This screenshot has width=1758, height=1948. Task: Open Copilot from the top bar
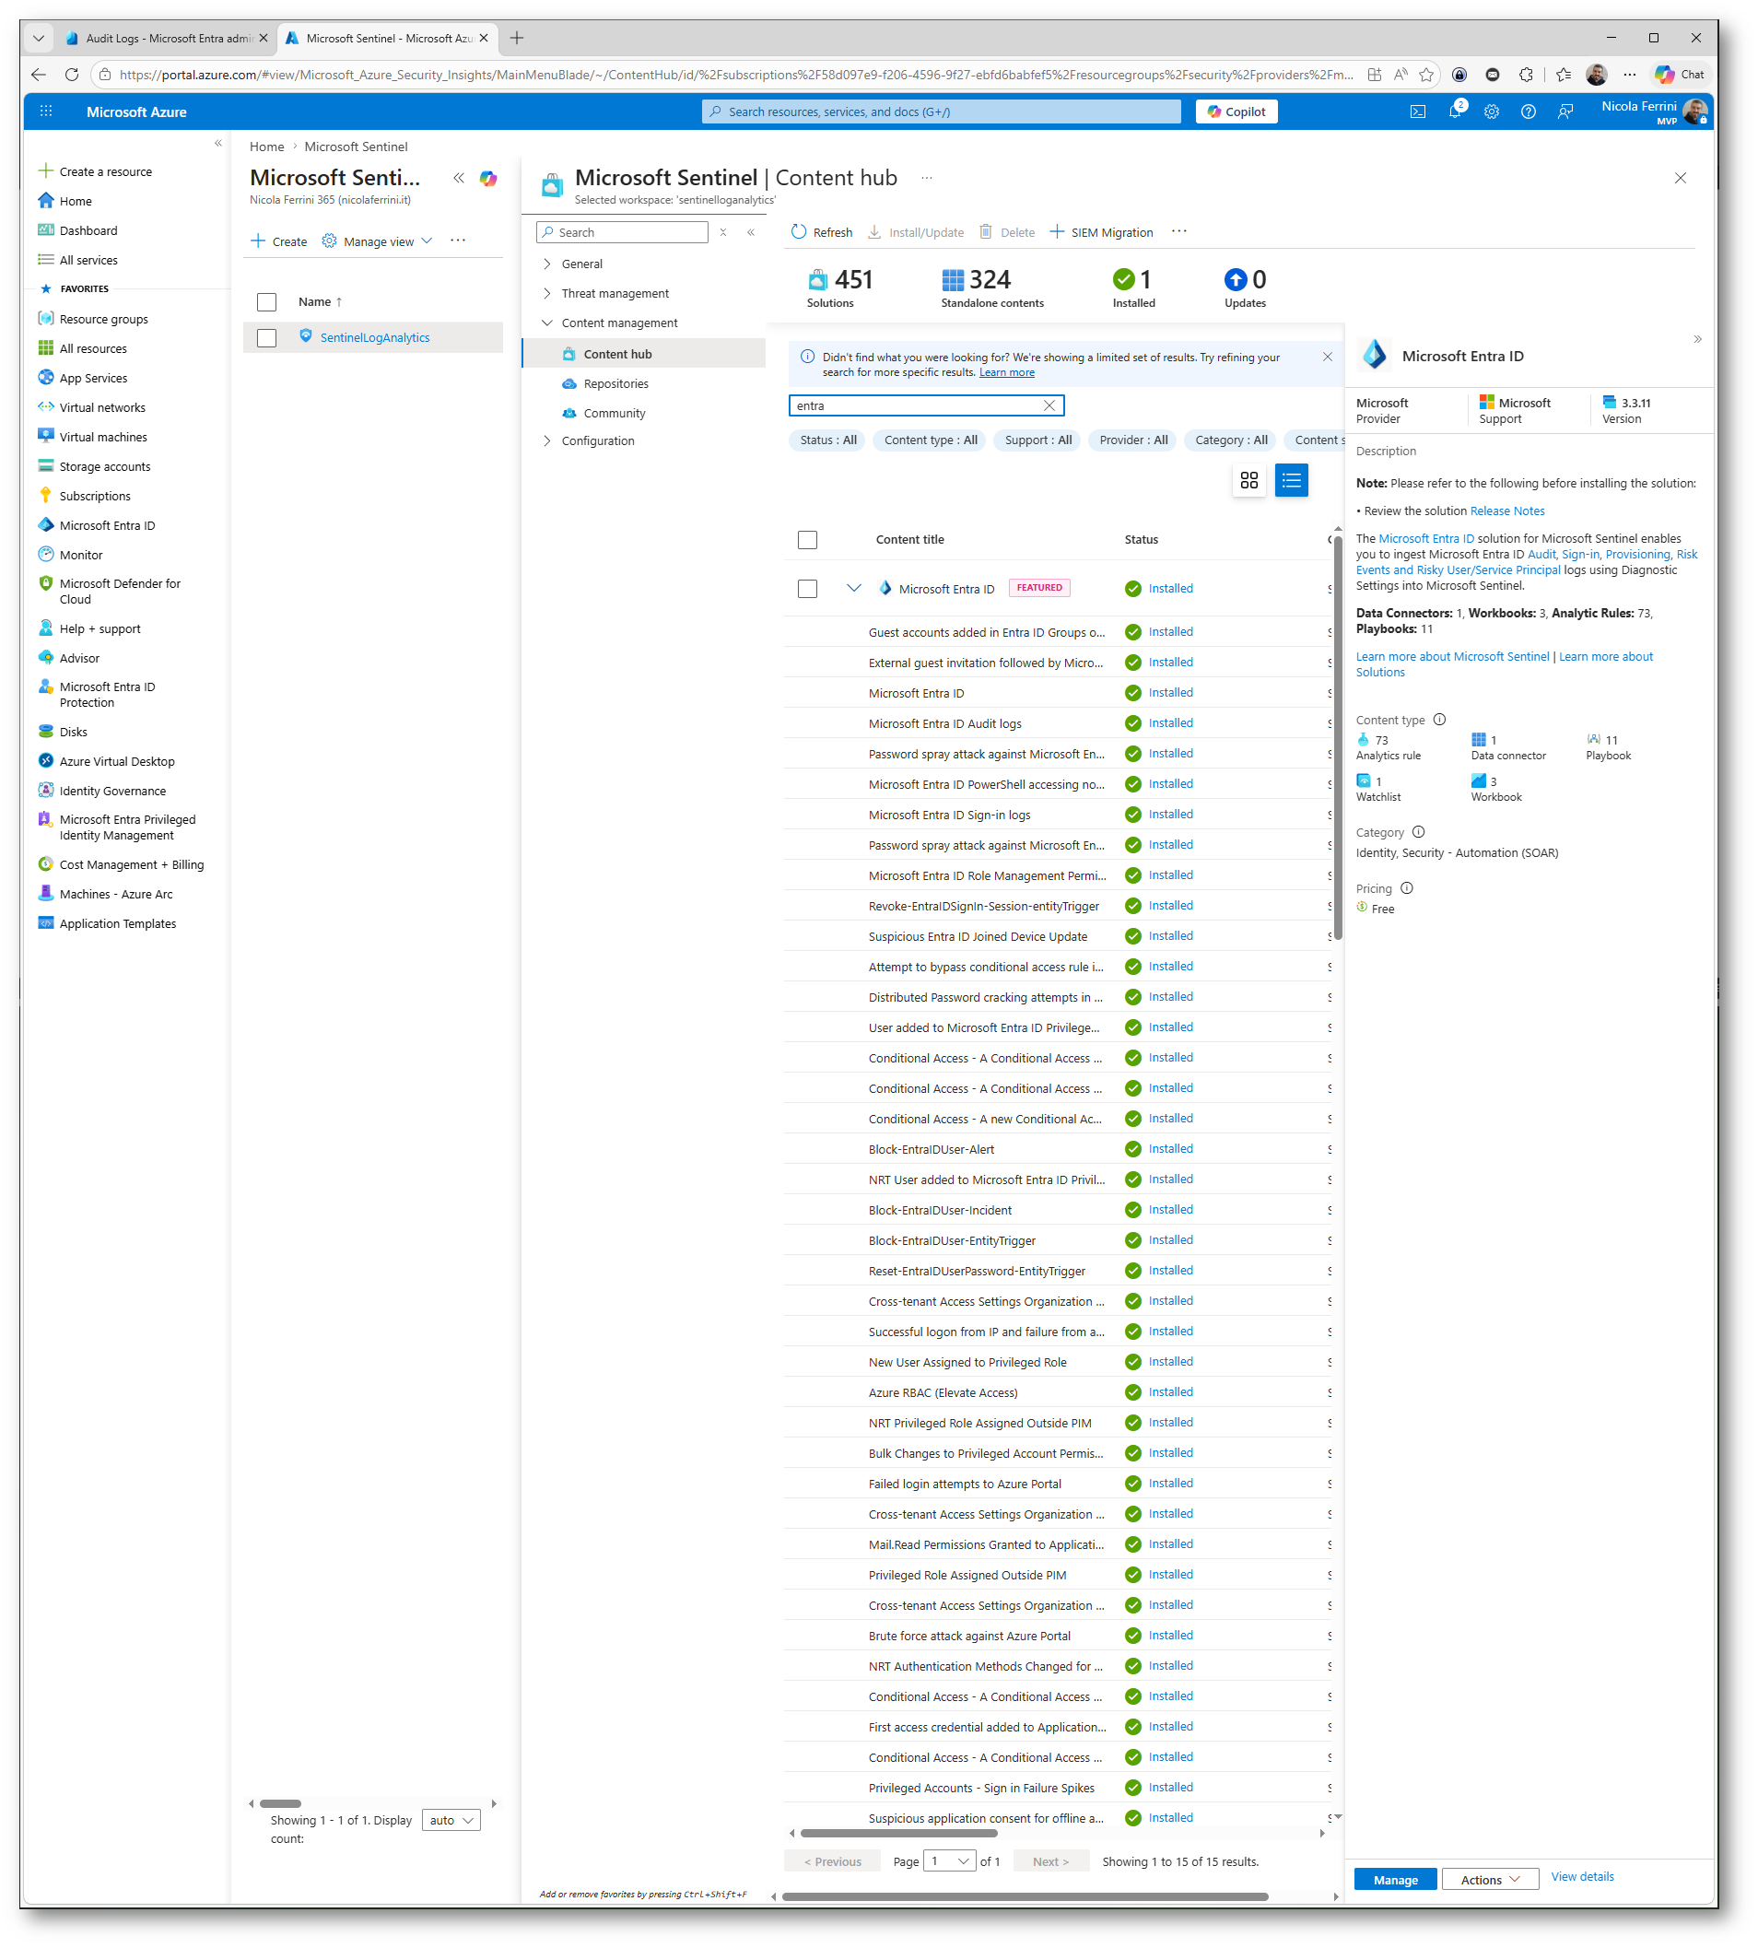click(x=1236, y=112)
